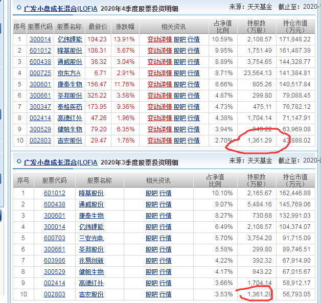Open 变动详情 for 隆基股份

click(x=159, y=50)
